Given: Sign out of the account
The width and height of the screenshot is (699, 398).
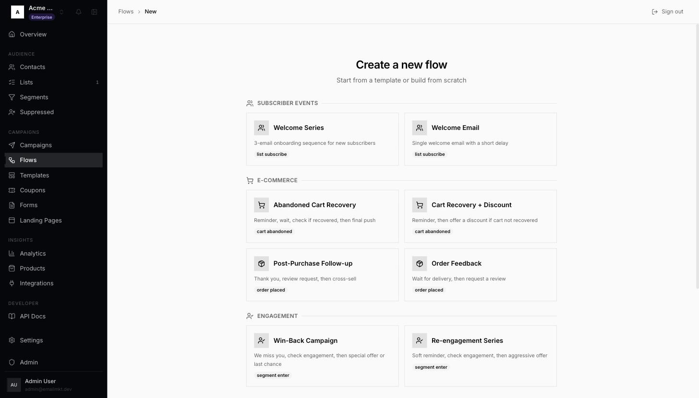Looking at the screenshot, I should [667, 12].
